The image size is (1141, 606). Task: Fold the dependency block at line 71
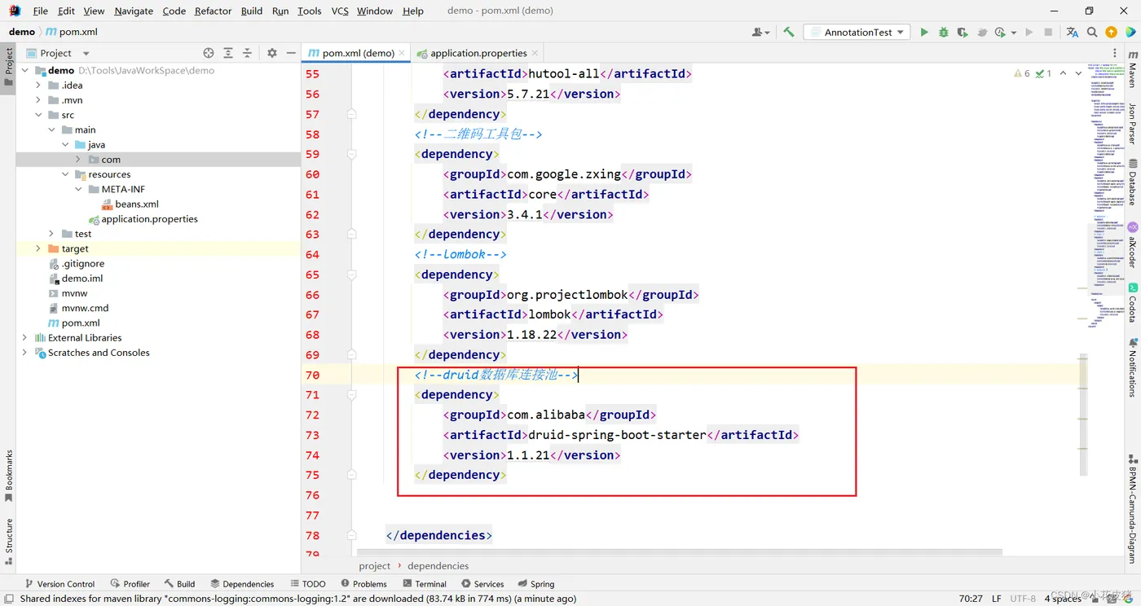352,394
